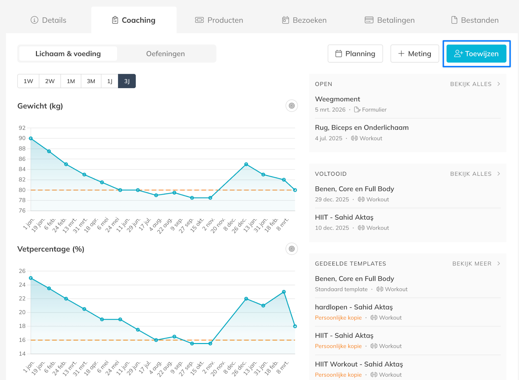Set time range to 1W
The width and height of the screenshot is (519, 380).
pyautogui.click(x=28, y=81)
